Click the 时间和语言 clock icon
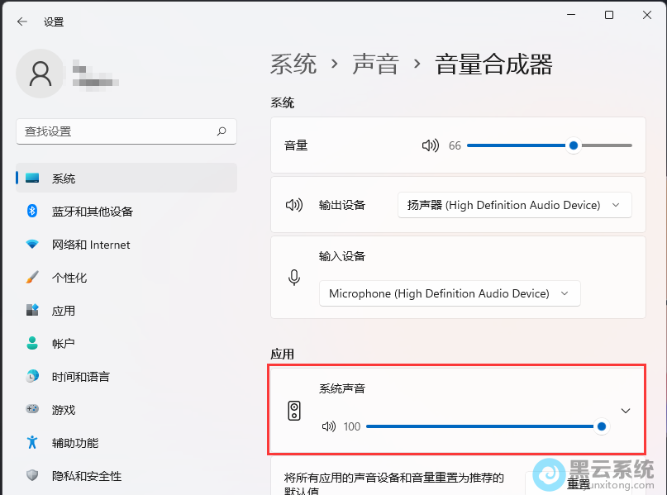 pyautogui.click(x=32, y=377)
